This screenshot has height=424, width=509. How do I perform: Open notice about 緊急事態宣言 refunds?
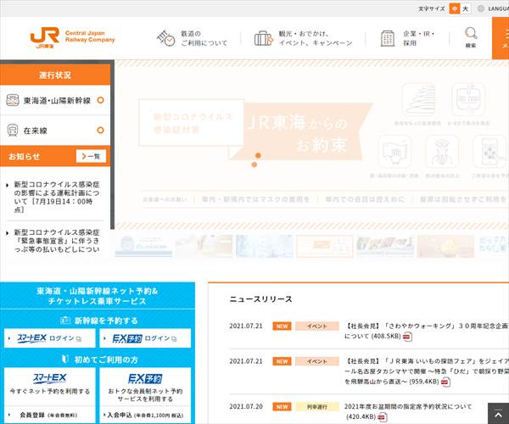click(x=57, y=241)
